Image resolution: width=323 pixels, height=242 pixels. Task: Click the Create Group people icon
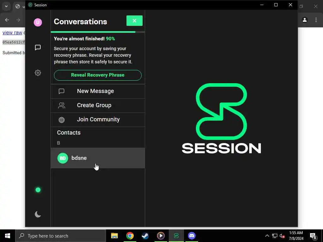[62, 105]
